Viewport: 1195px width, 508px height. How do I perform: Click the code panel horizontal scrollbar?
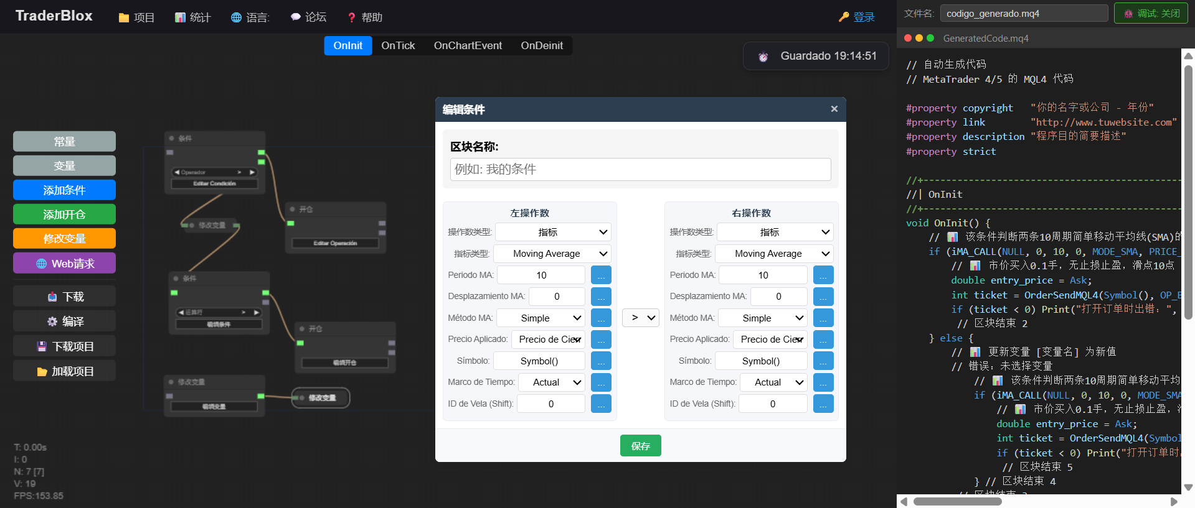[957, 501]
